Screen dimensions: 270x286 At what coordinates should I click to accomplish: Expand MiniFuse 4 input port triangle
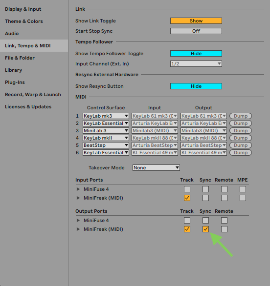click(x=78, y=189)
